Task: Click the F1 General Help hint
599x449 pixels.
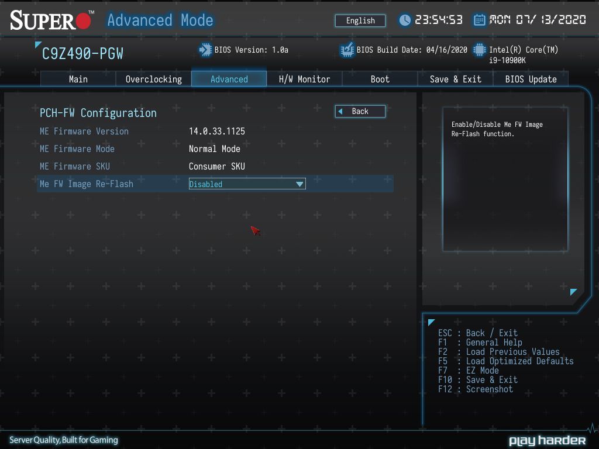Action: (x=480, y=343)
